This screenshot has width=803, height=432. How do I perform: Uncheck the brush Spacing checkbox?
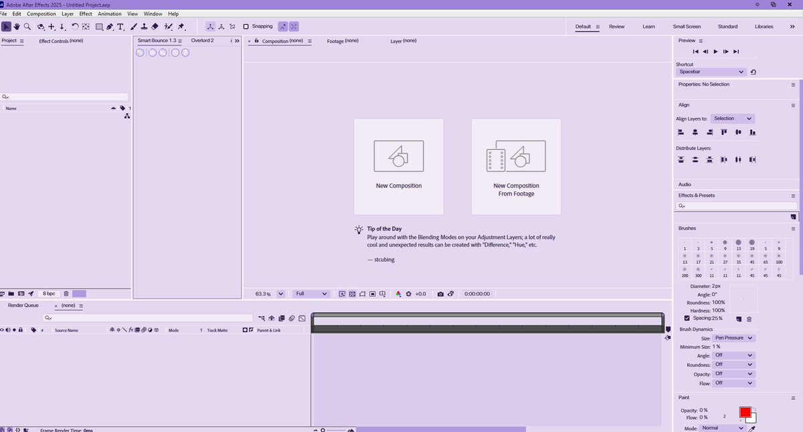(687, 318)
